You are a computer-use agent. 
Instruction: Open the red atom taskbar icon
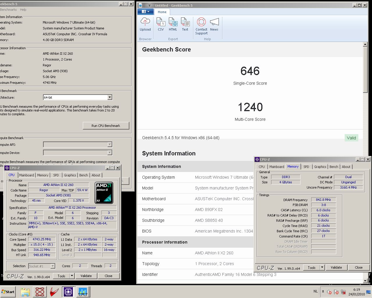40,292
